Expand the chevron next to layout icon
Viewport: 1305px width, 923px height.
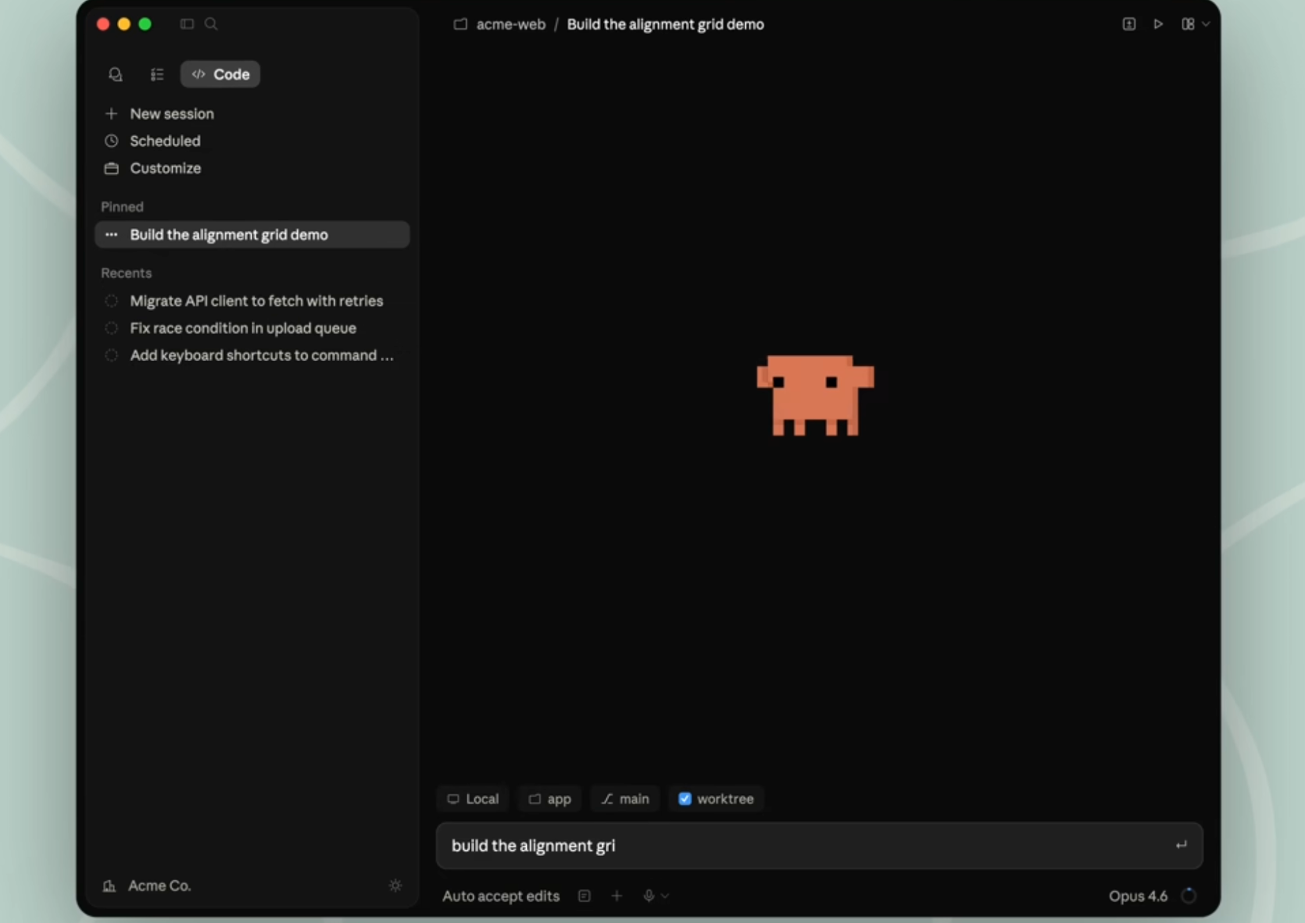[x=1207, y=24]
